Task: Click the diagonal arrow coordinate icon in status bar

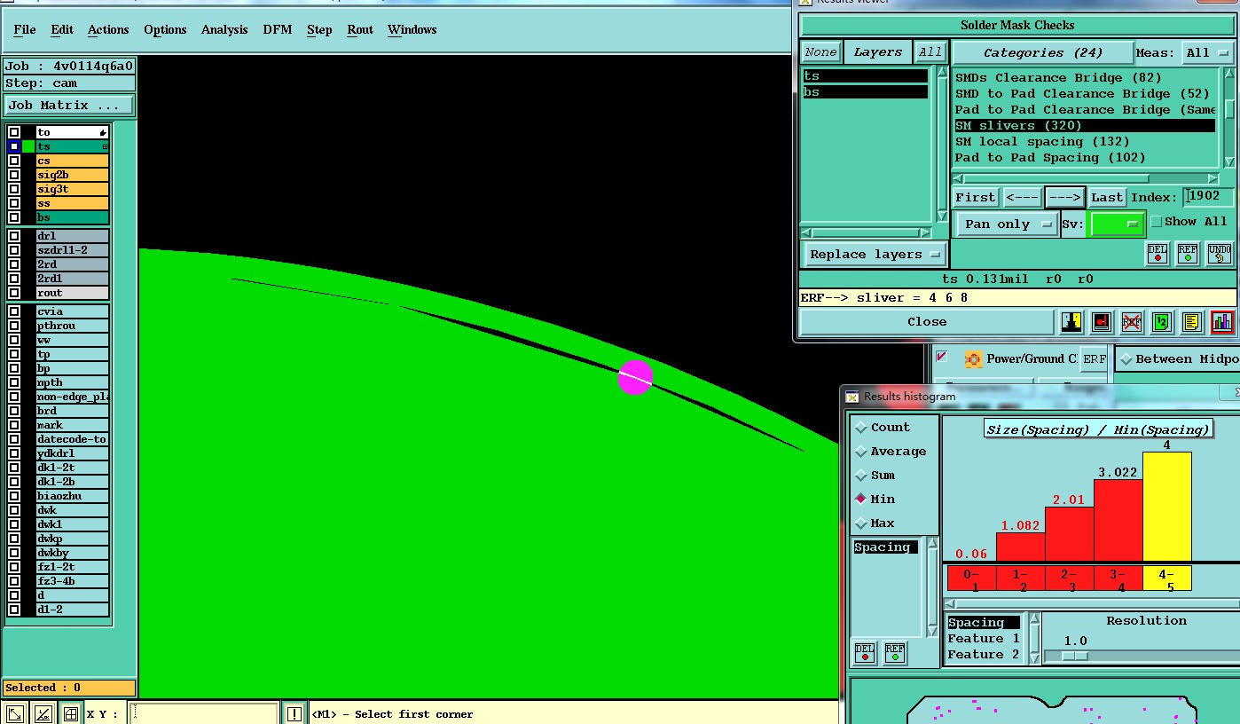Action: pos(15,713)
